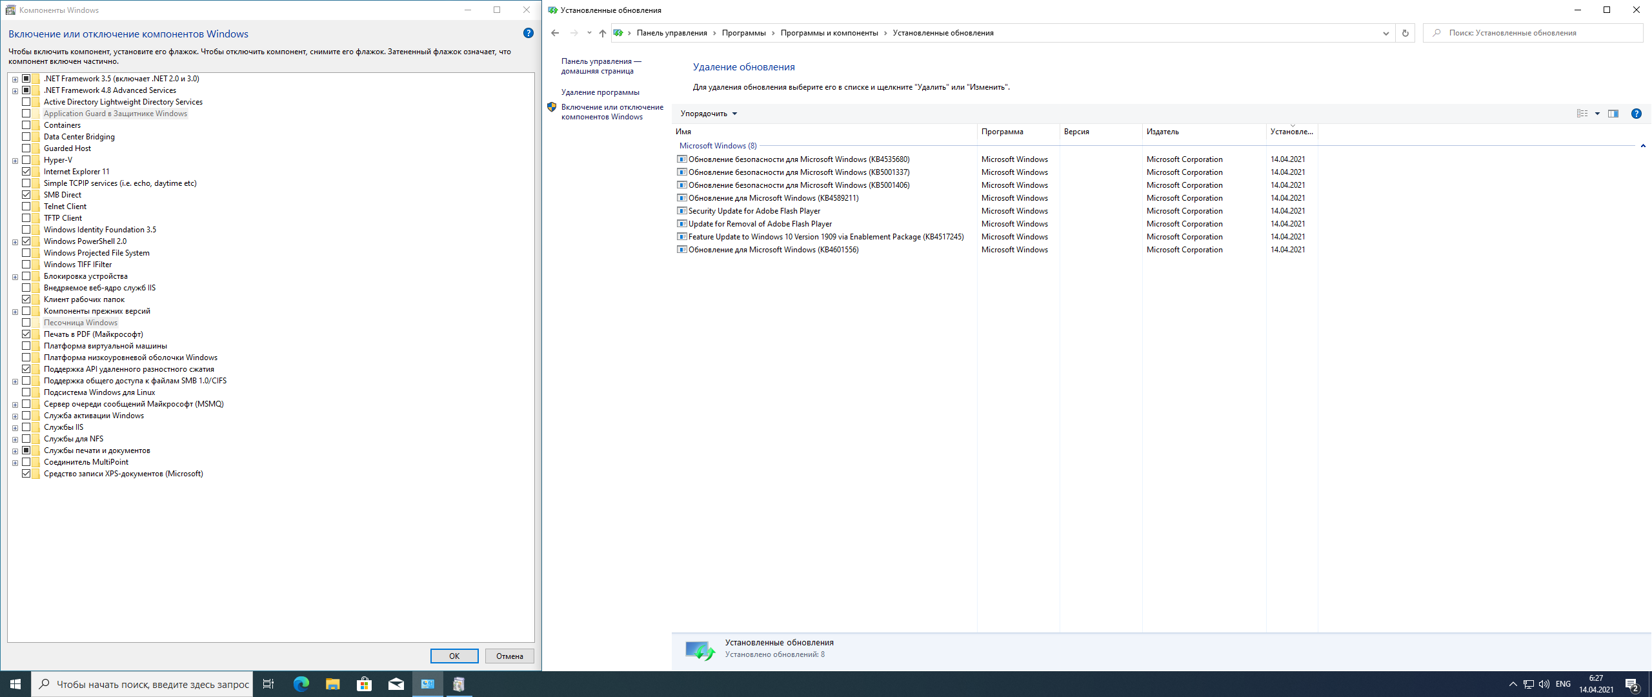Expand Службы печати и документов node
The image size is (1652, 697).
(15, 451)
